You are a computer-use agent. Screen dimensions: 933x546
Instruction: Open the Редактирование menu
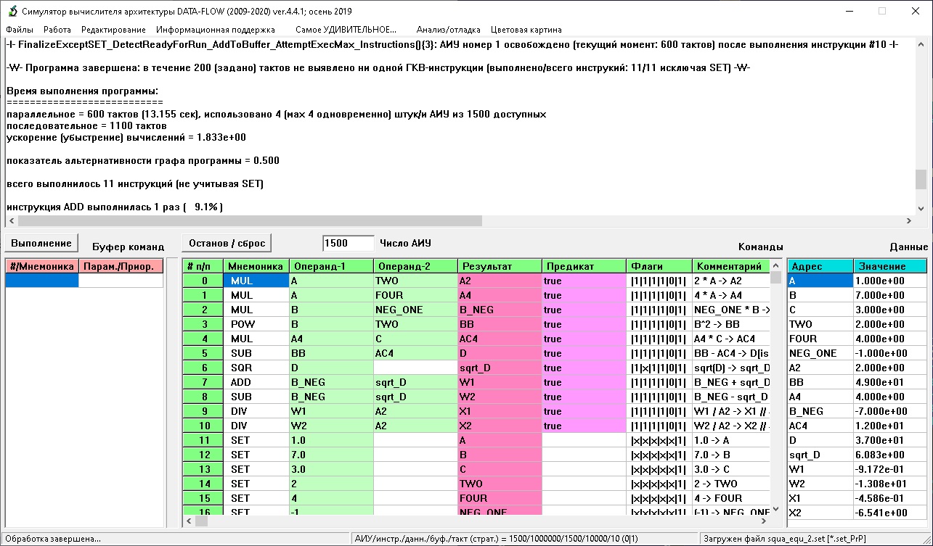113,30
